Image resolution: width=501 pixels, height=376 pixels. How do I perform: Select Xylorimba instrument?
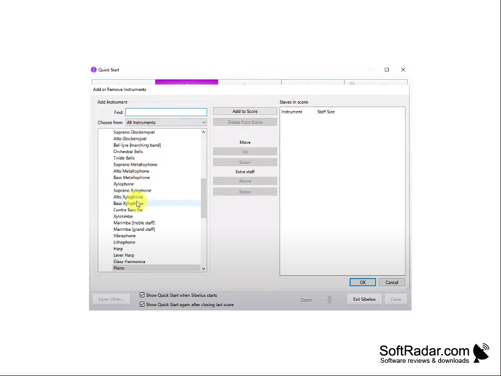coord(123,217)
